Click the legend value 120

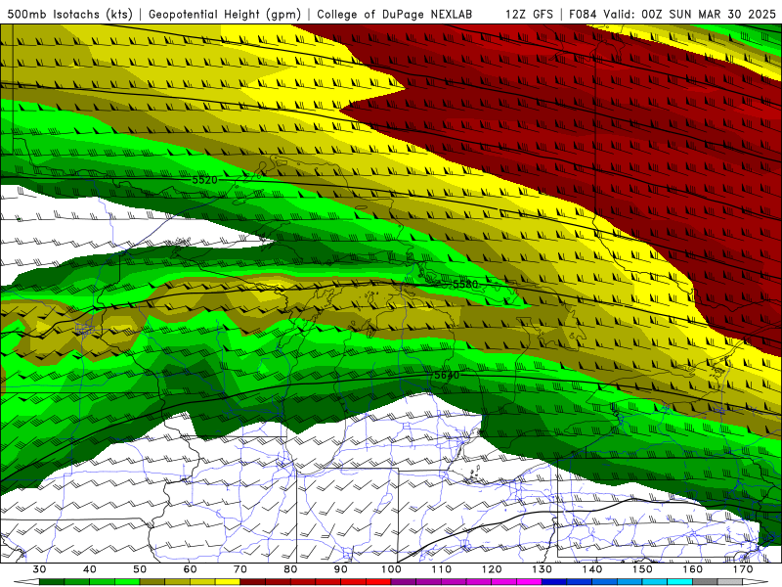pyautogui.click(x=492, y=569)
